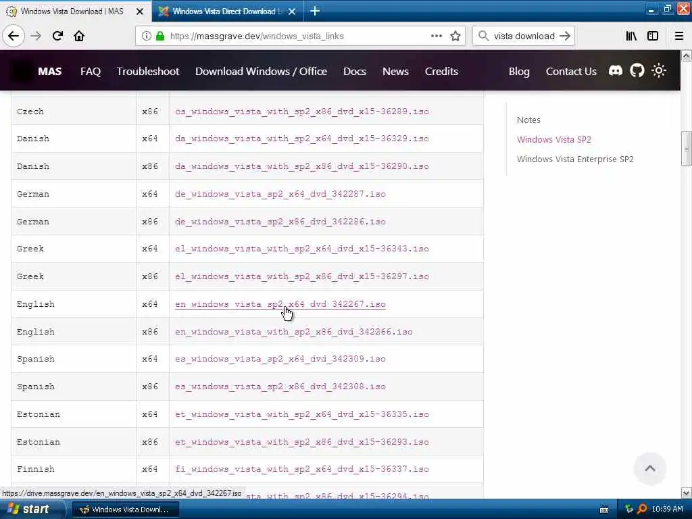The width and height of the screenshot is (692, 519).
Task: Download Spanish x64 Vista ISO 342309
Action: 280,359
